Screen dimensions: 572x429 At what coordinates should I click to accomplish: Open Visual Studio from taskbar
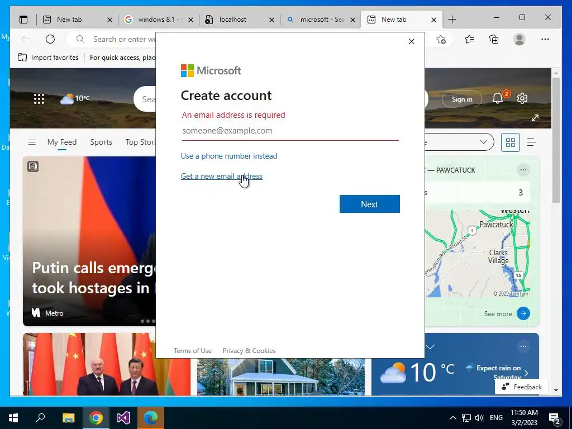tap(123, 418)
